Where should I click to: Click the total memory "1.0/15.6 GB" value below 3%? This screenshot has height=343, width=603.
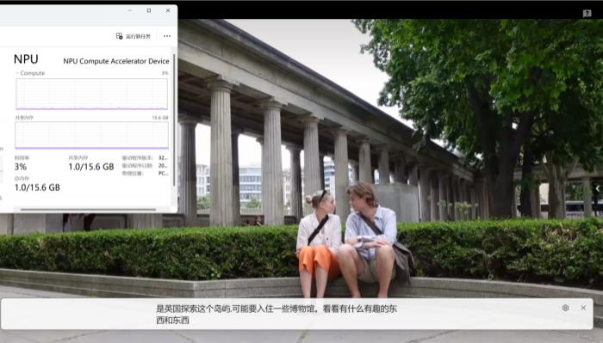(37, 187)
